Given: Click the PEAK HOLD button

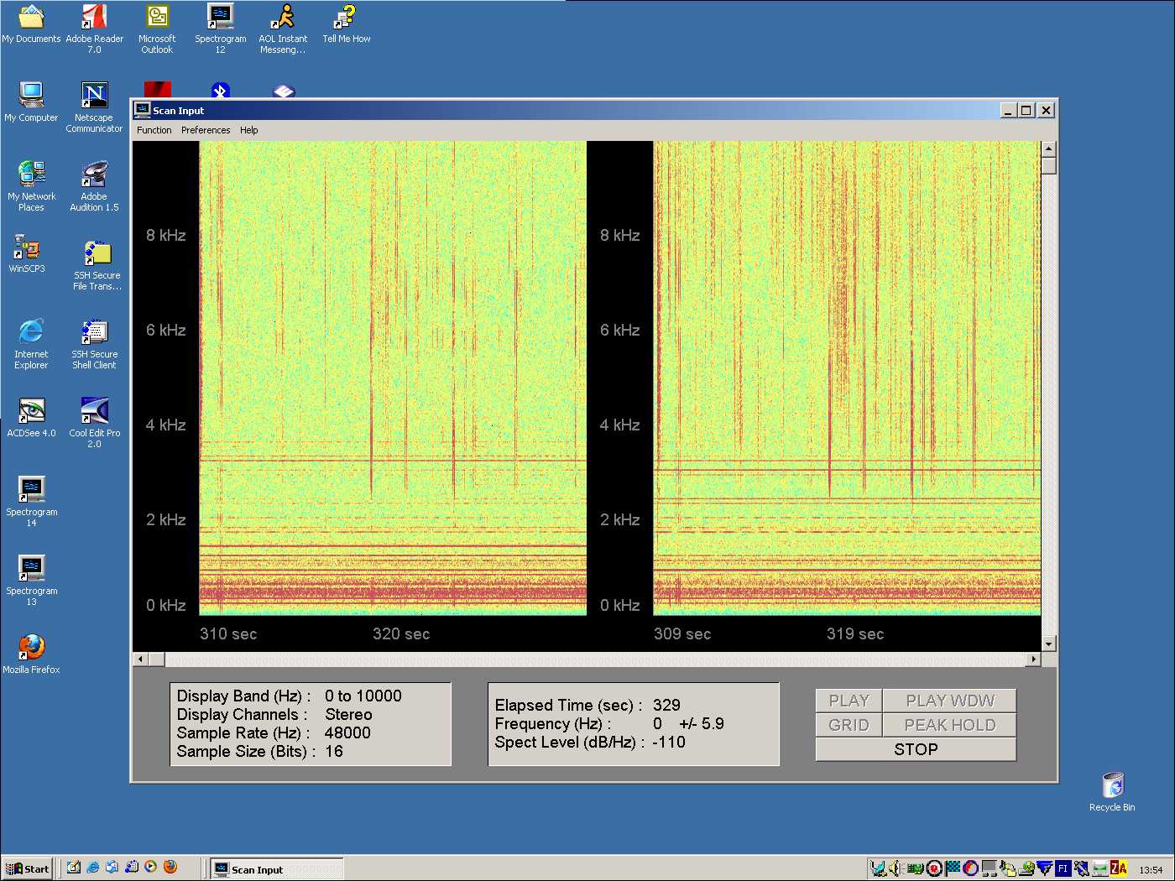Looking at the screenshot, I should (x=949, y=725).
